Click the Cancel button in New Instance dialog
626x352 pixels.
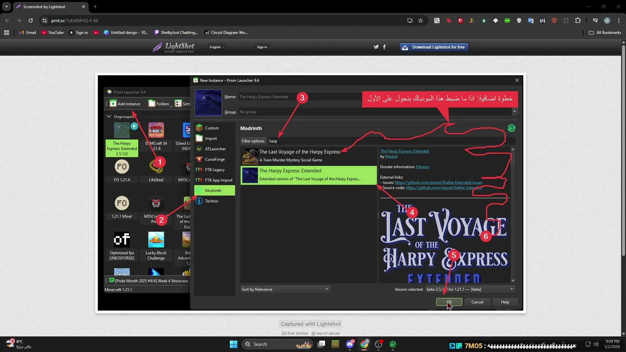[x=477, y=302]
